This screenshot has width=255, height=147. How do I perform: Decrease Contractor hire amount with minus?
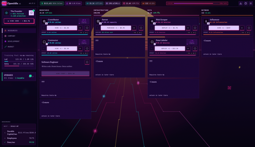44,49
